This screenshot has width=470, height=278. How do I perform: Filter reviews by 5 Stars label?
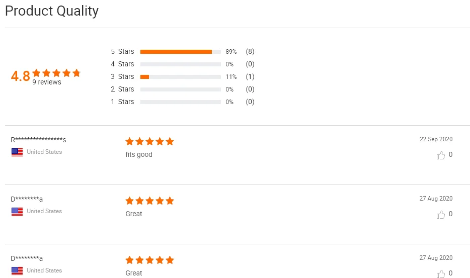pos(122,51)
